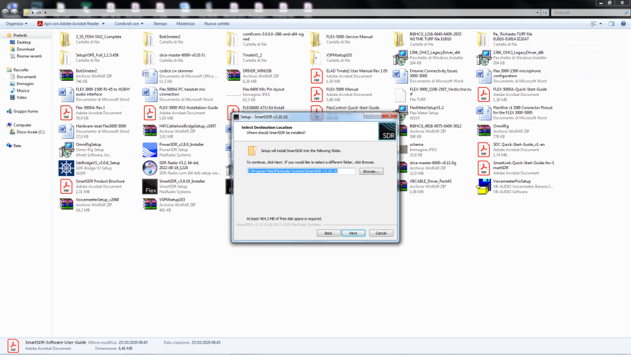
Task: Select SDC Quick-Start-Guide_v1-en PDF icon
Action: point(483,150)
